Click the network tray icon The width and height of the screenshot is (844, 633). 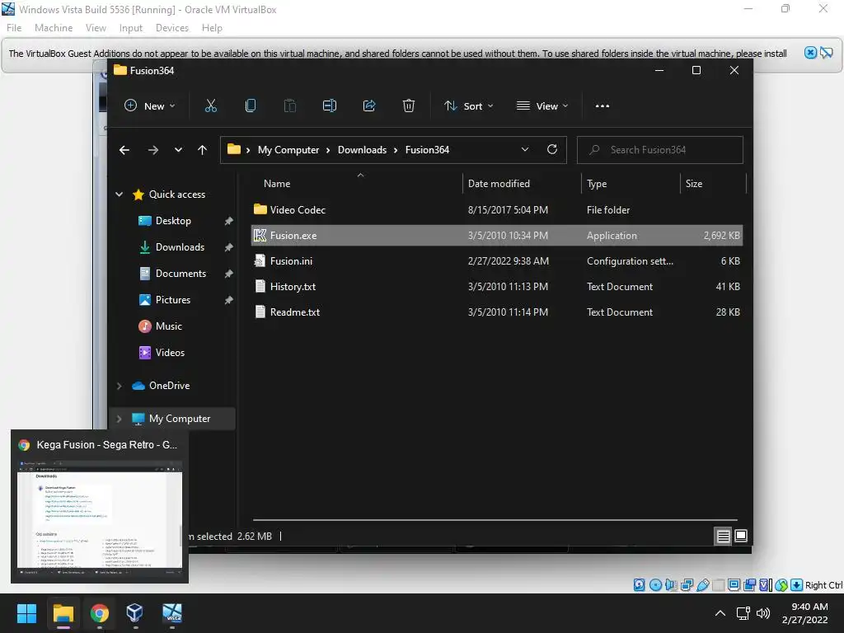click(x=743, y=613)
